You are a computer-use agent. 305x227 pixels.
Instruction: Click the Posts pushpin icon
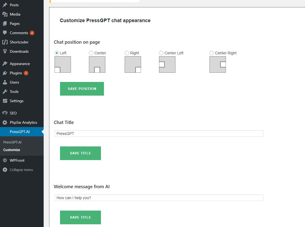coord(5,5)
